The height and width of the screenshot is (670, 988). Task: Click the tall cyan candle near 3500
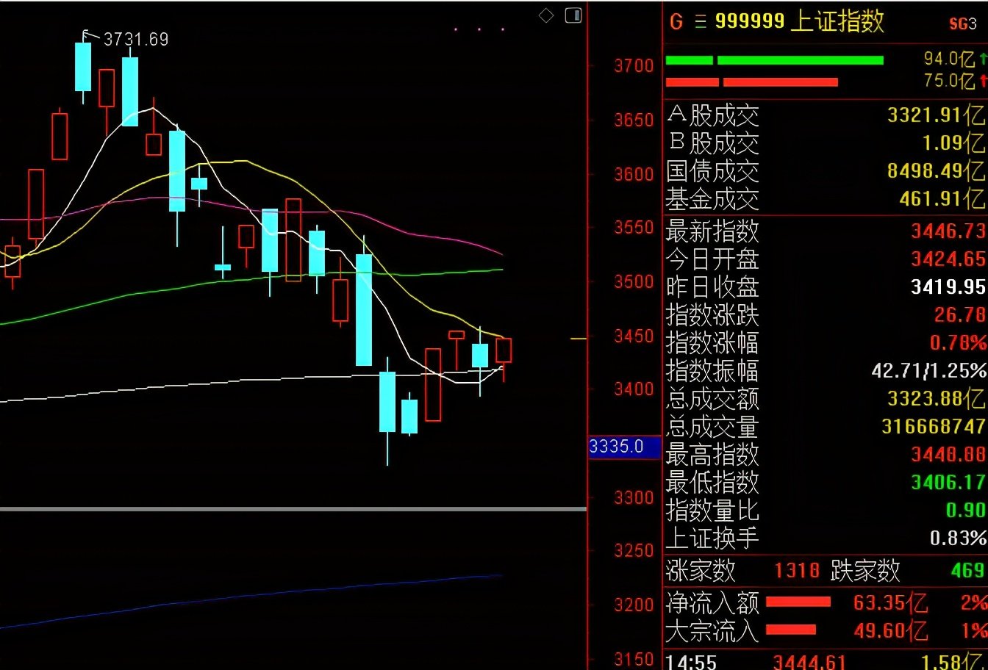click(x=364, y=309)
